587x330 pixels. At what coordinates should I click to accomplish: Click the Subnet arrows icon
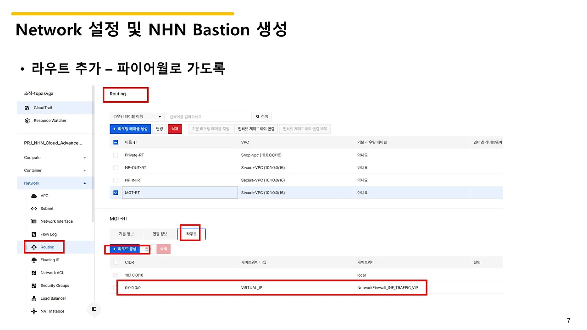(x=34, y=209)
